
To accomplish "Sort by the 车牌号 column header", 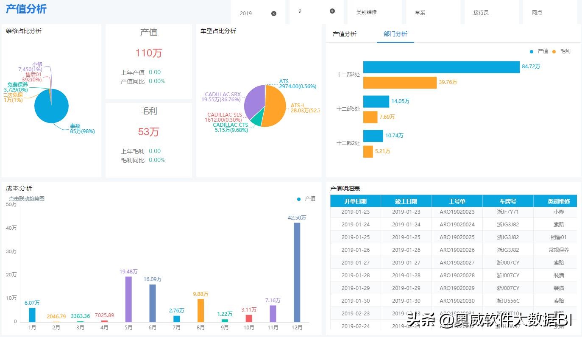I will [x=508, y=201].
